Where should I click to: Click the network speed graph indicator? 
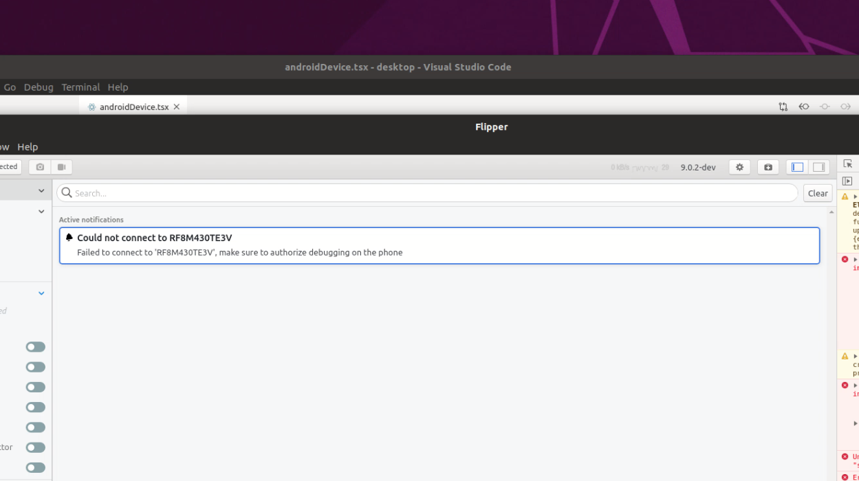640,167
